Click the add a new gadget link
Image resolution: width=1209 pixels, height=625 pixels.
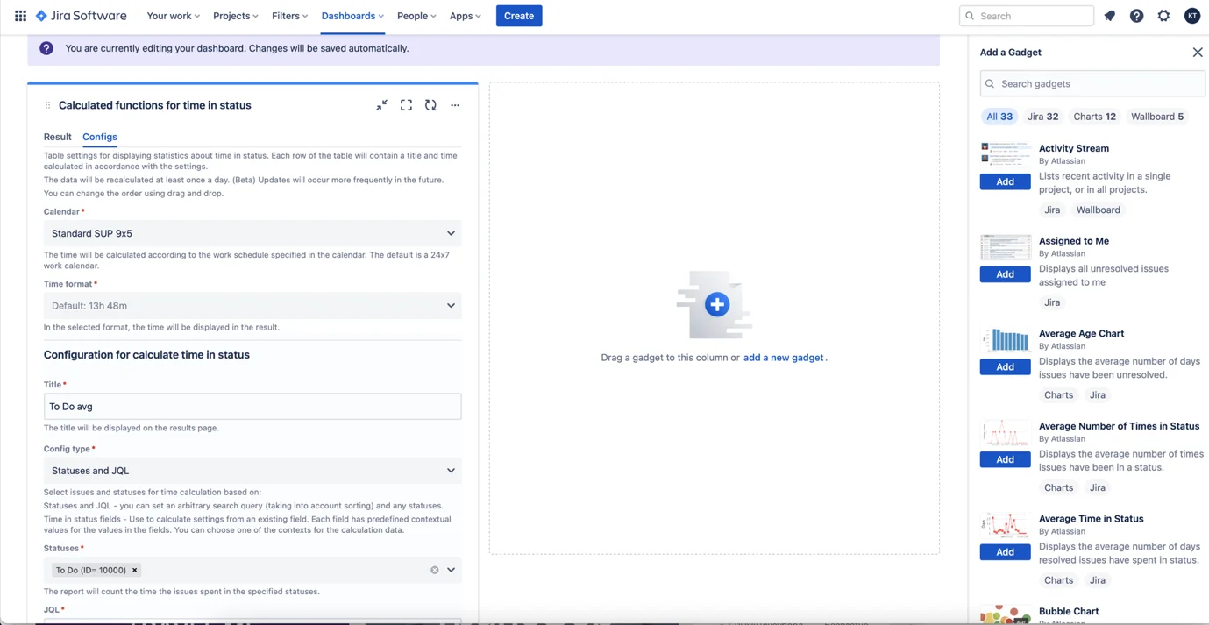(x=783, y=358)
